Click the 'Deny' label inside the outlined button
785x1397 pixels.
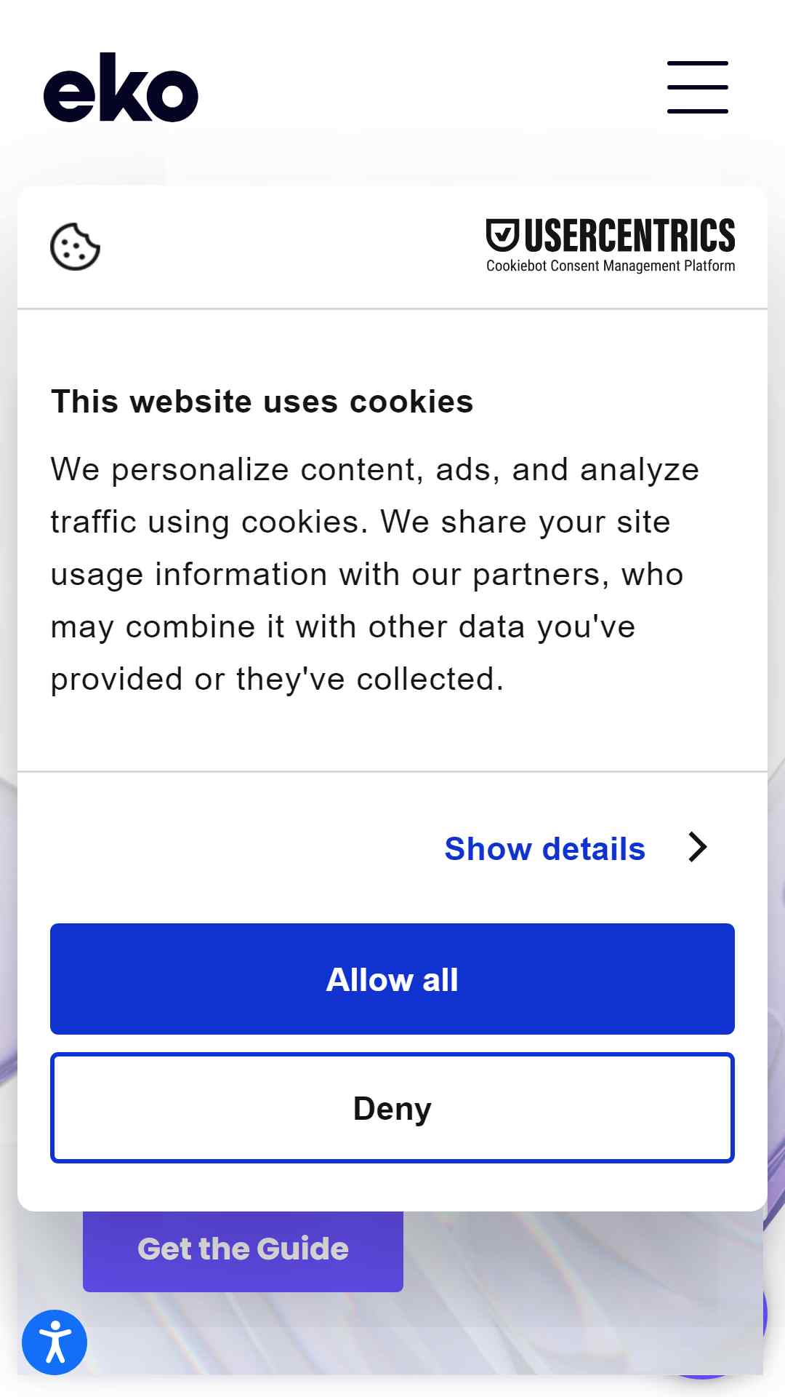[392, 1109]
